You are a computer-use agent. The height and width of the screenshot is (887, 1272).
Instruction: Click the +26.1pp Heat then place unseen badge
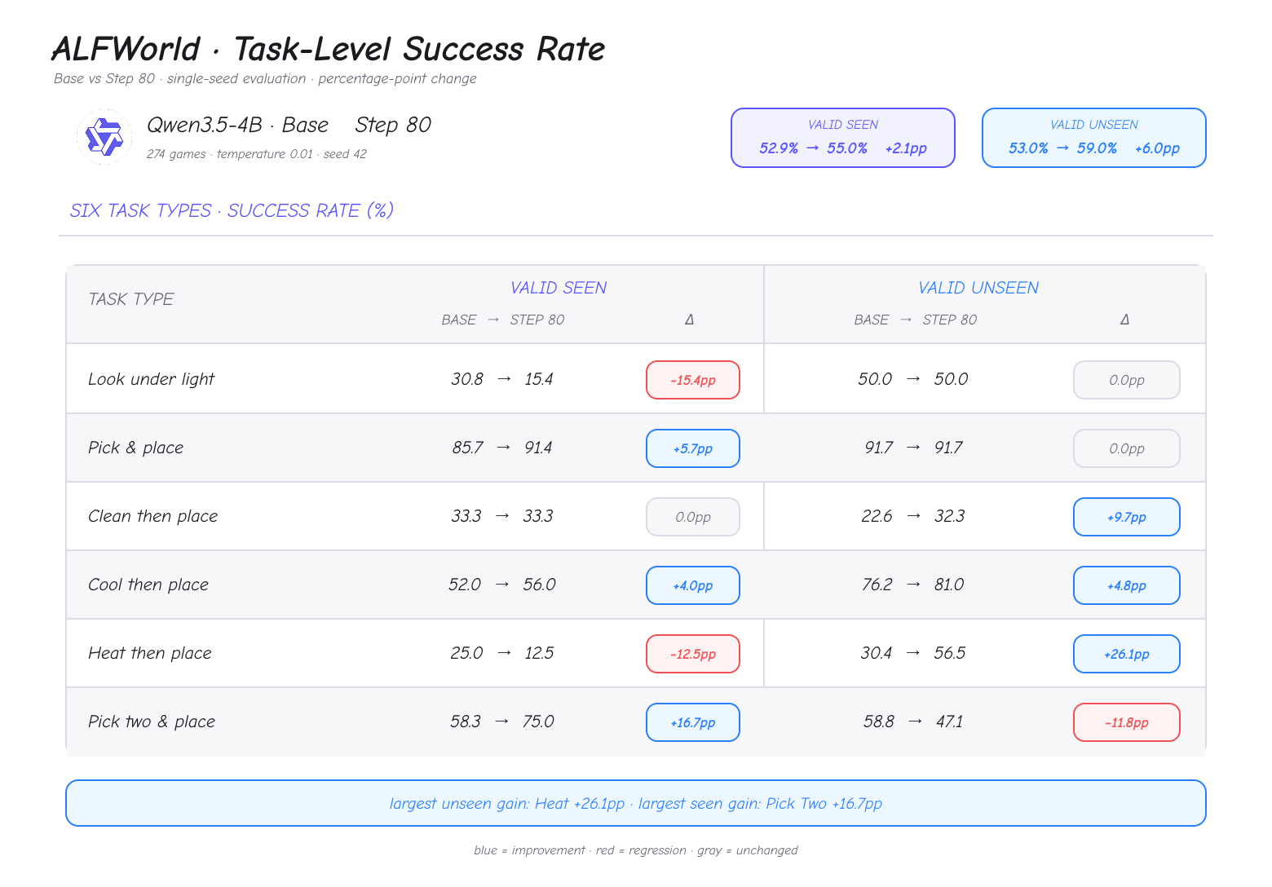(x=1127, y=654)
